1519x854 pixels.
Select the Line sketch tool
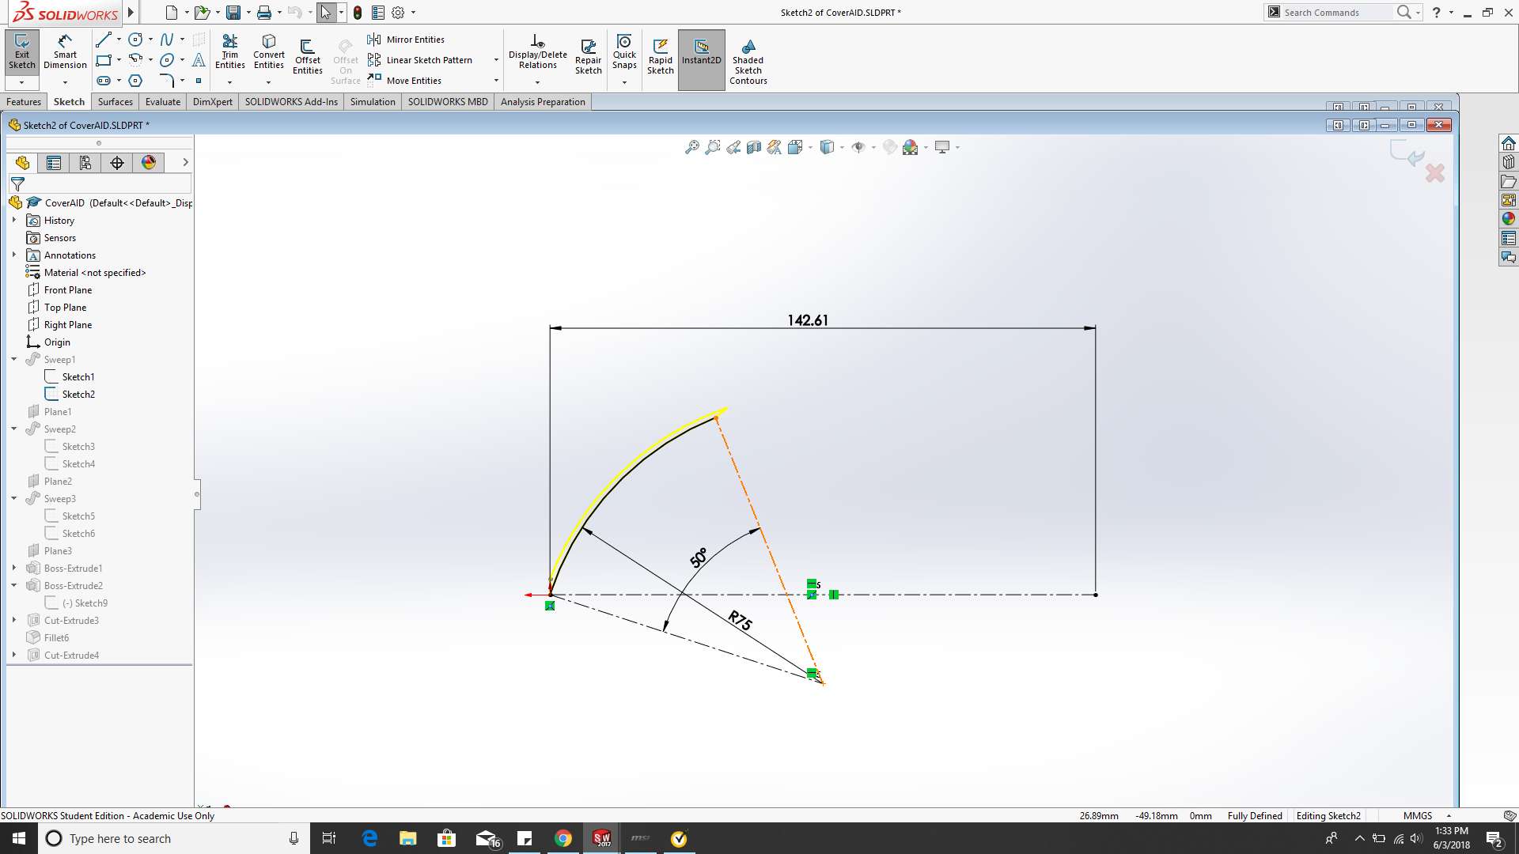click(x=104, y=40)
